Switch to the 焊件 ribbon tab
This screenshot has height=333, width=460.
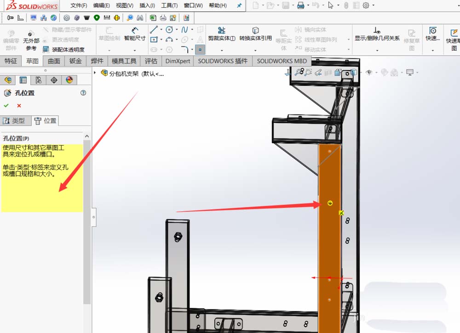pyautogui.click(x=97, y=61)
